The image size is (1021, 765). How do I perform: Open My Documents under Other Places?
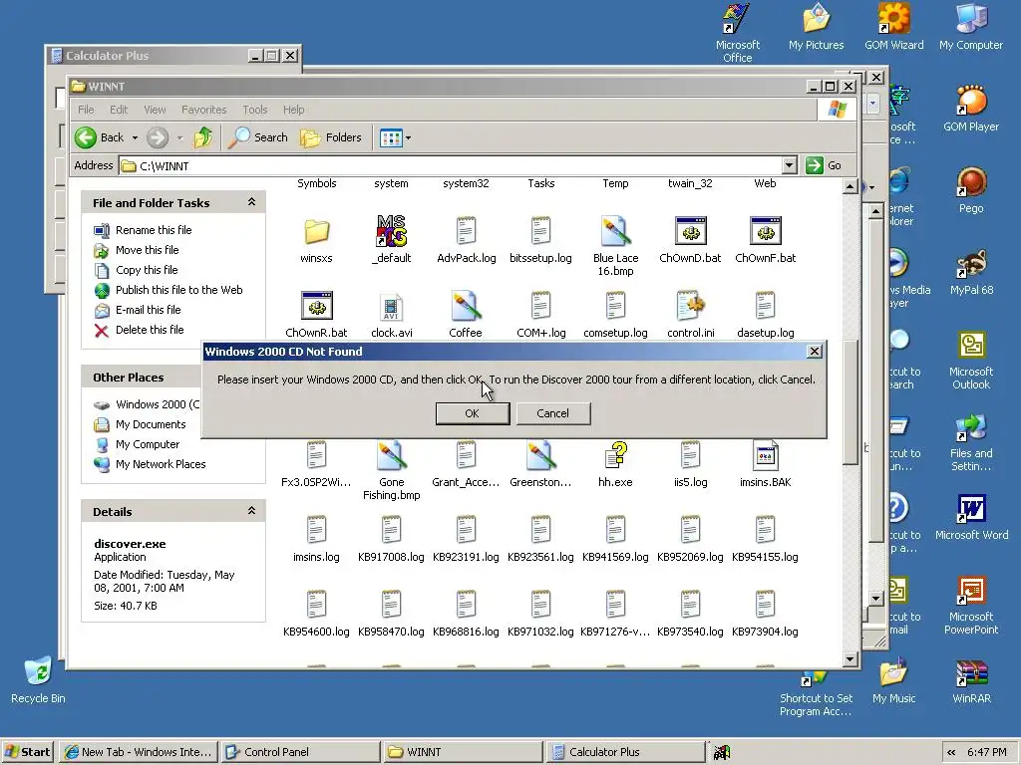pos(151,424)
